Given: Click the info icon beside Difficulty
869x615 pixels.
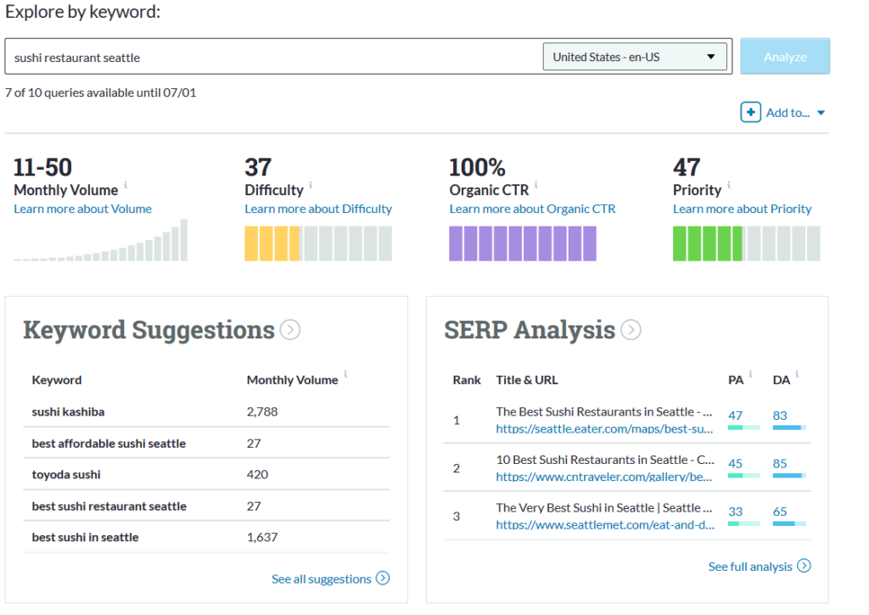Looking at the screenshot, I should [x=311, y=185].
